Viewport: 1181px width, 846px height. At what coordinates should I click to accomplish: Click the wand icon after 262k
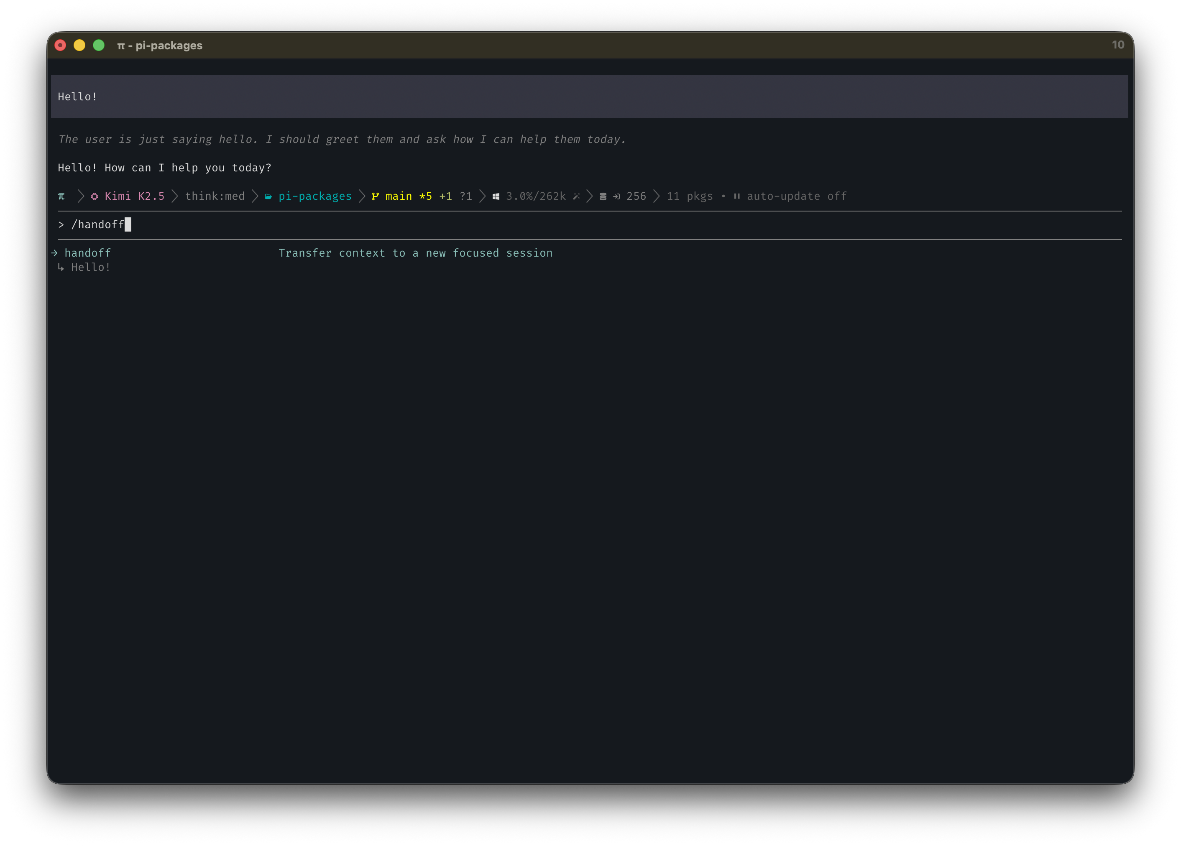click(576, 196)
